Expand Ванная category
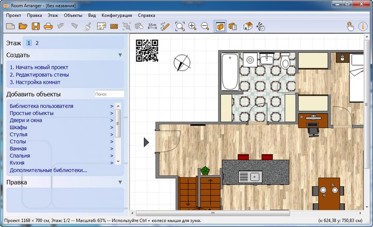Screen dimensions: 373x227 pos(61,149)
